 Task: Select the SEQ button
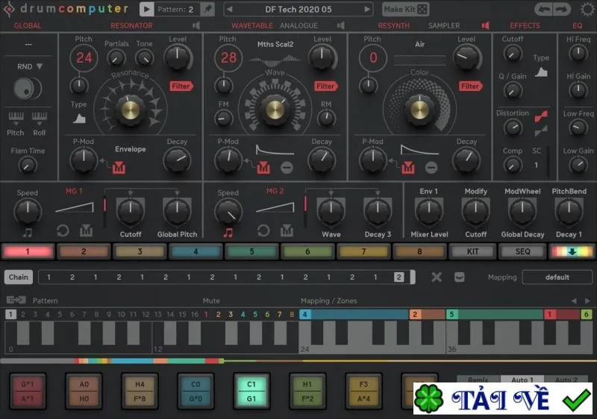(x=522, y=251)
